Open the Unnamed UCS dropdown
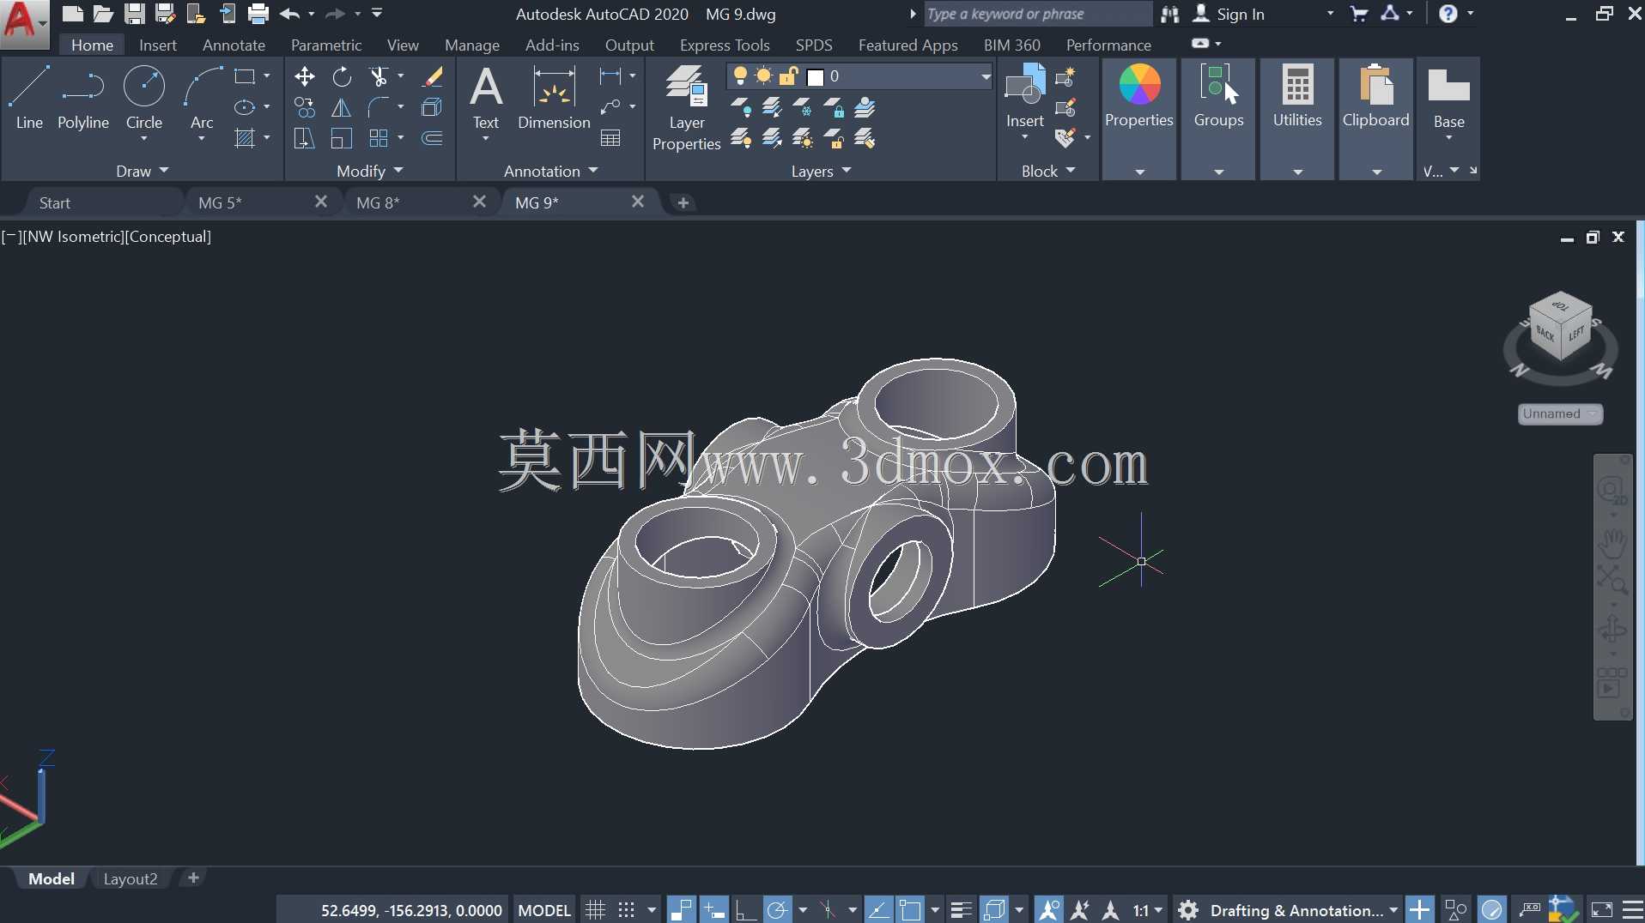The image size is (1645, 923). pyautogui.click(x=1560, y=413)
